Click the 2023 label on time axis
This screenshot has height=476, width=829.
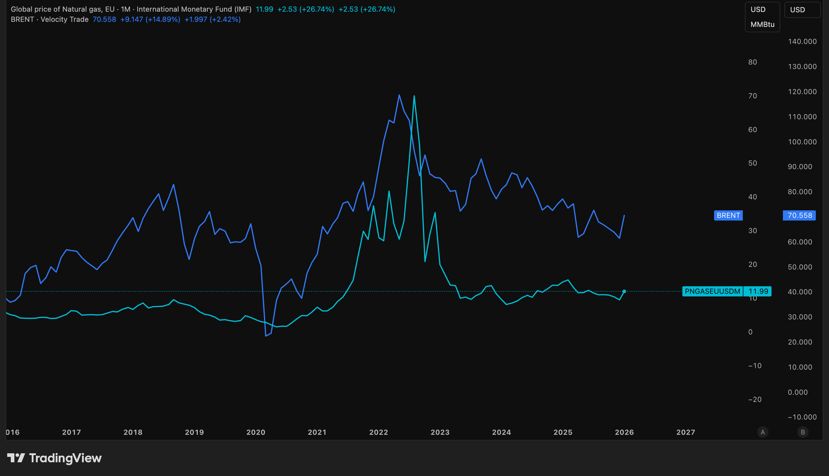(x=440, y=432)
